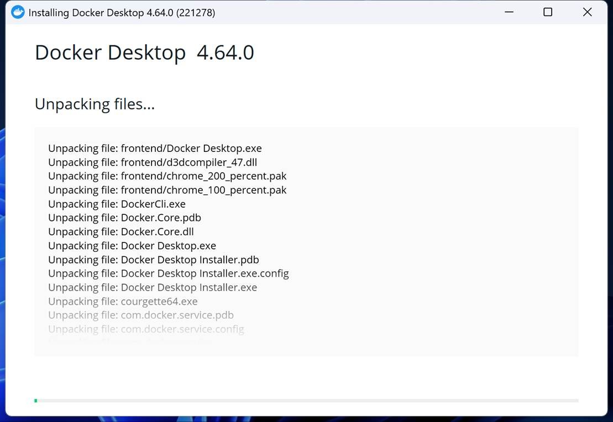Select the 'com.docker.service.pdb' log line

141,315
